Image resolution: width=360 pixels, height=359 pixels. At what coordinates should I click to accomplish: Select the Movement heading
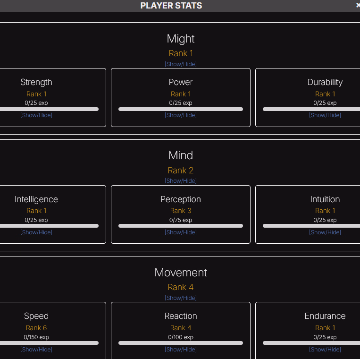point(181,273)
